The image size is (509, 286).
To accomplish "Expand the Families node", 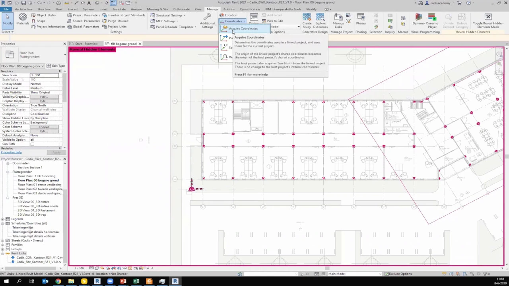I will point(2,245).
